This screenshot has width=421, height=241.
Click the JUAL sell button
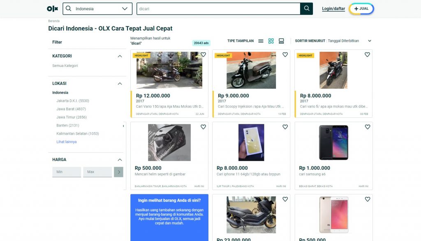(361, 9)
